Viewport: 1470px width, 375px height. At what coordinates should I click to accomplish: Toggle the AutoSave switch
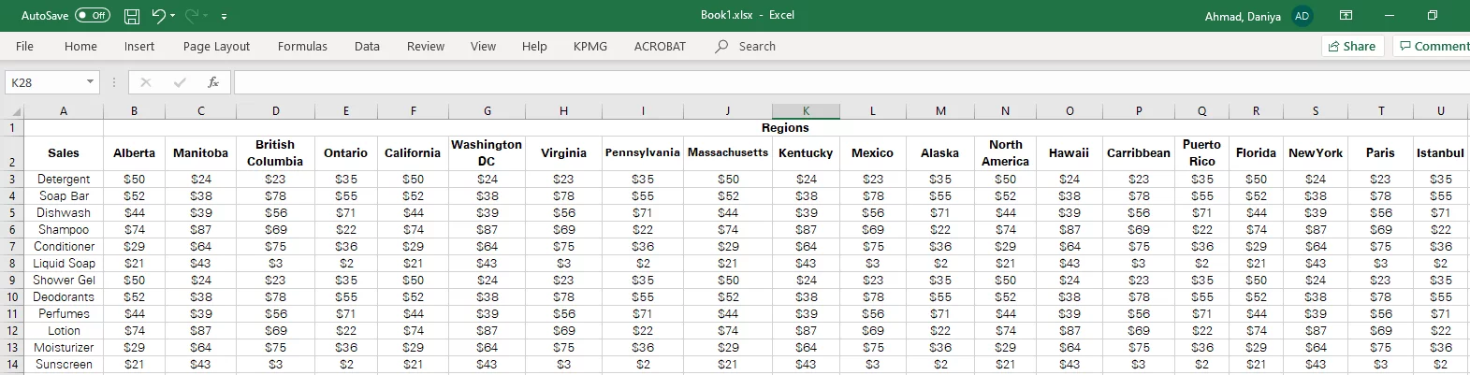click(x=92, y=16)
